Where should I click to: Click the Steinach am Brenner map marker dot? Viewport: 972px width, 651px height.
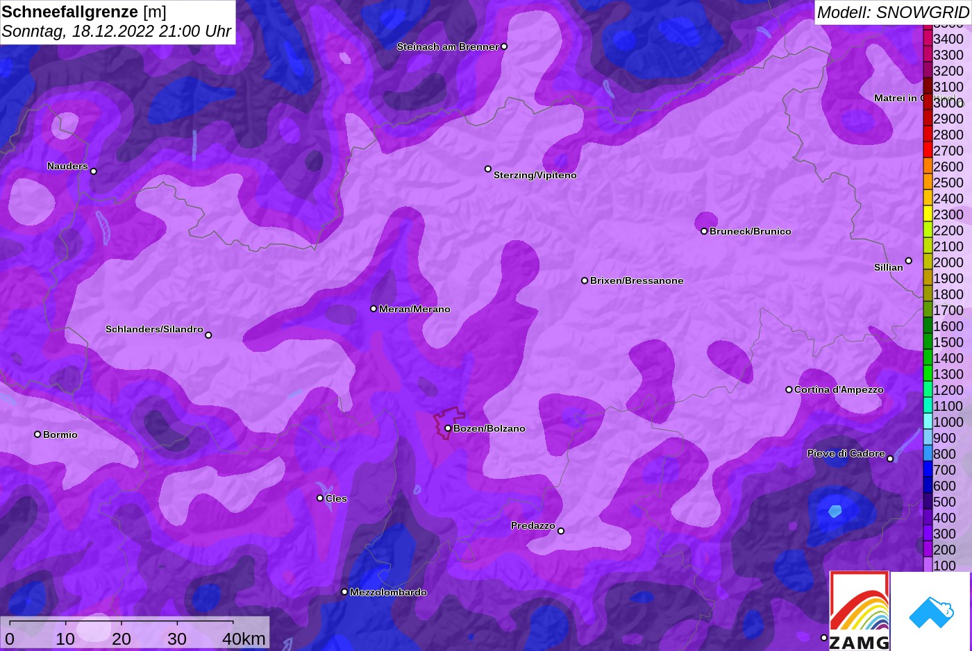[x=504, y=46]
